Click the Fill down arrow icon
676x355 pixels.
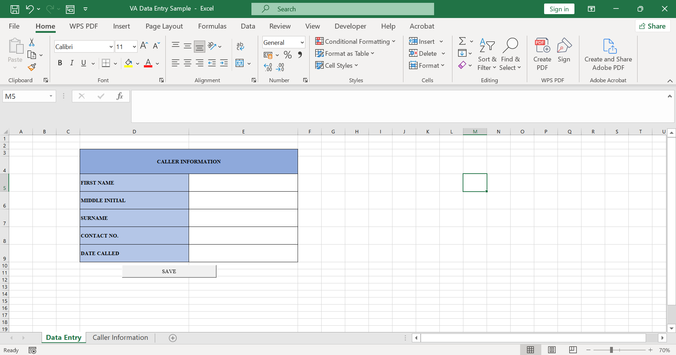click(x=462, y=53)
